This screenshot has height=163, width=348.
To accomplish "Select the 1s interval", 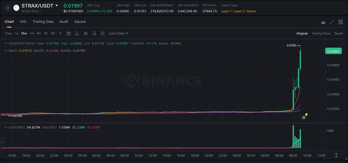I will (x=16, y=33).
